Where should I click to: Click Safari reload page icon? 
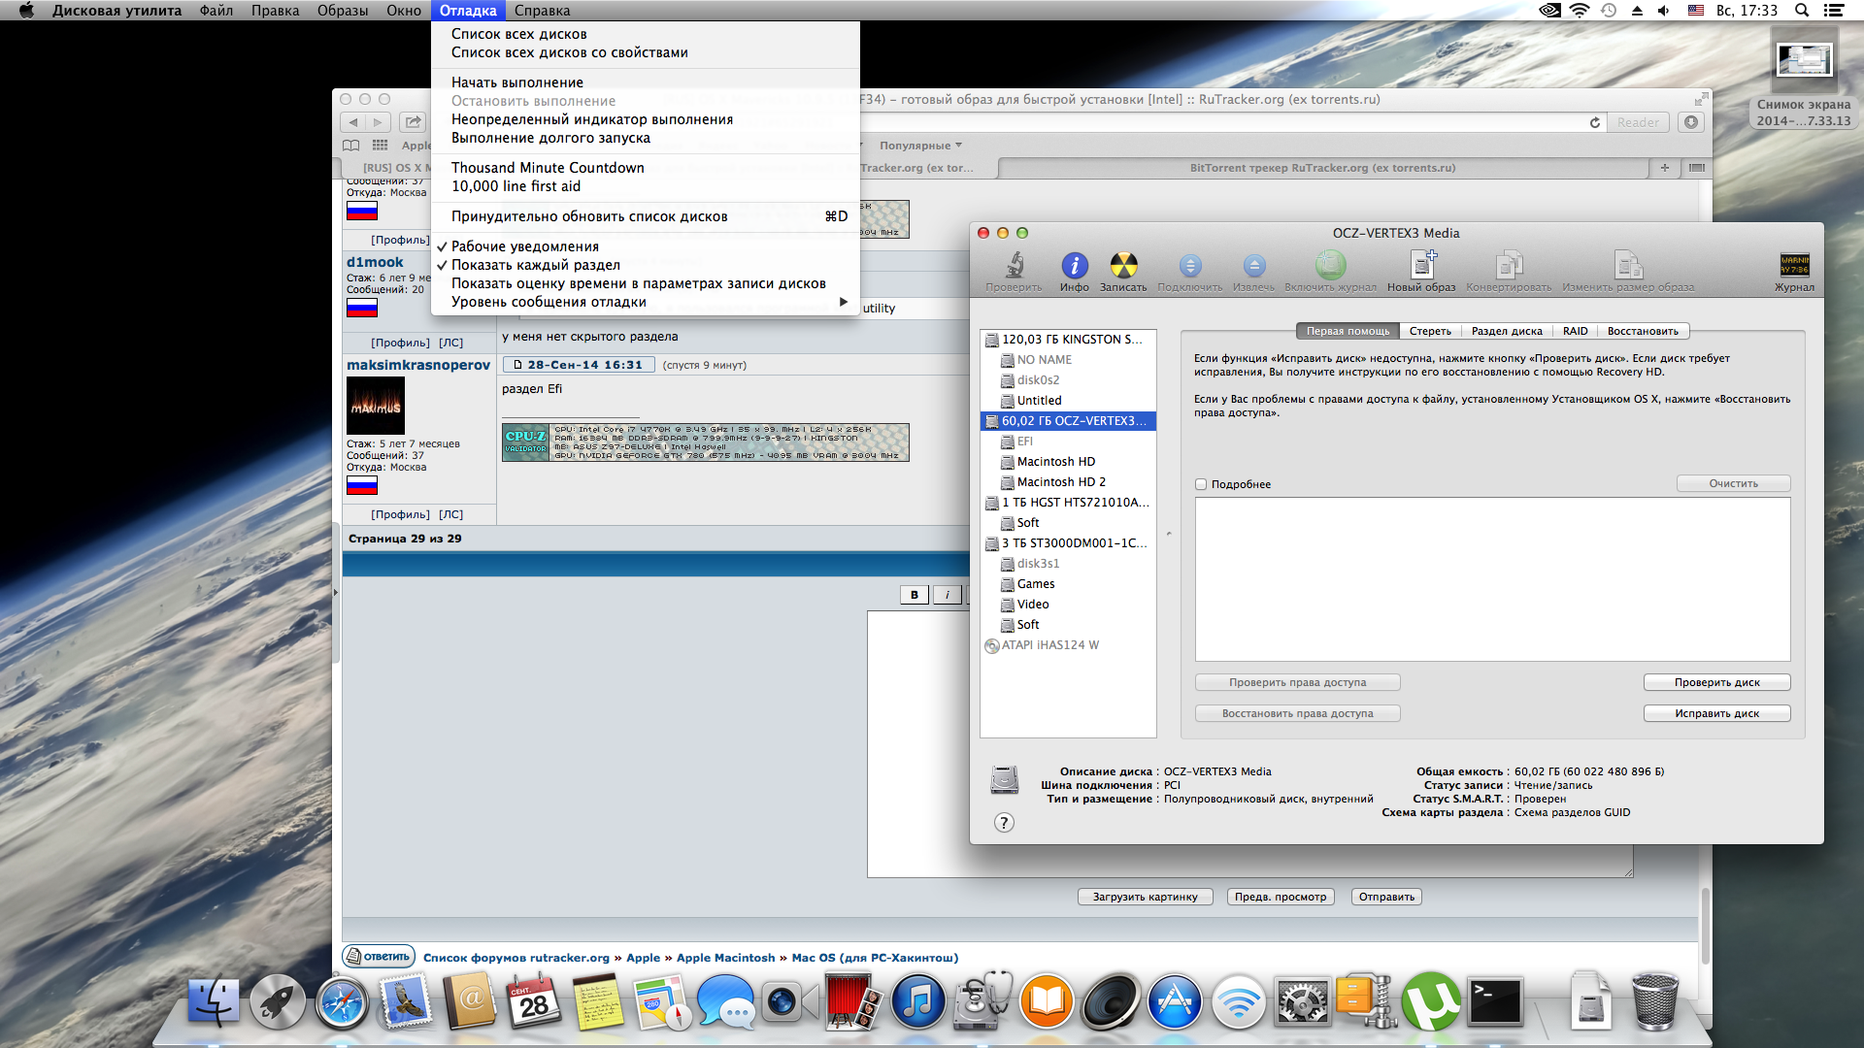tap(1595, 122)
